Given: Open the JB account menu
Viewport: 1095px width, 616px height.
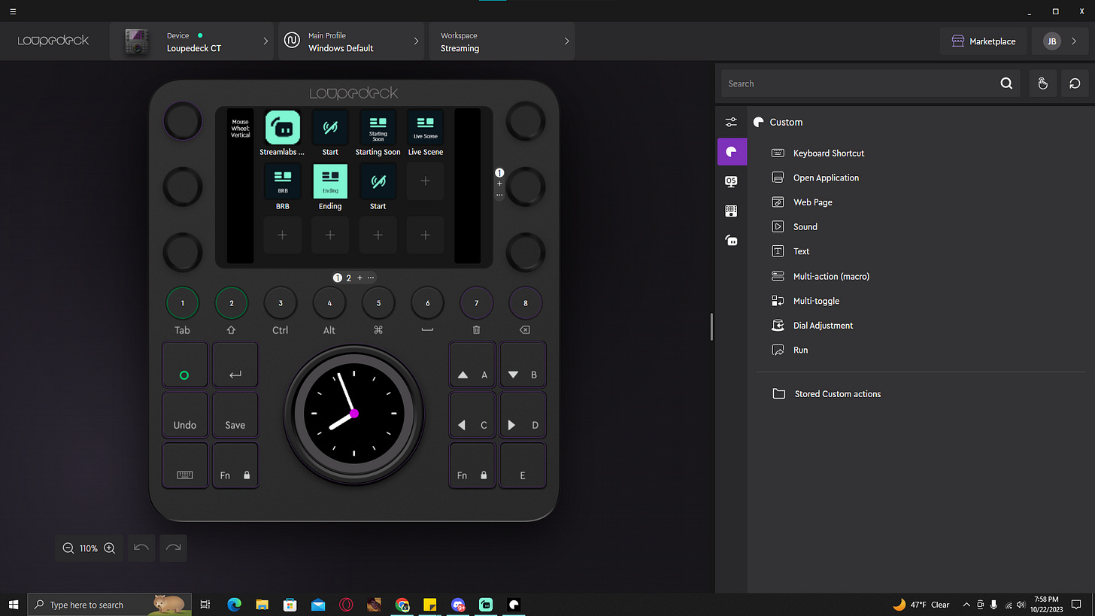Looking at the screenshot, I should tap(1060, 41).
